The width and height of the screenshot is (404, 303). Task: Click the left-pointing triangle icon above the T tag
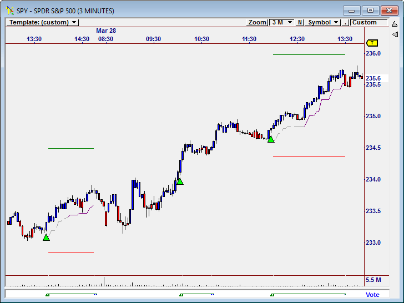[x=395, y=34]
